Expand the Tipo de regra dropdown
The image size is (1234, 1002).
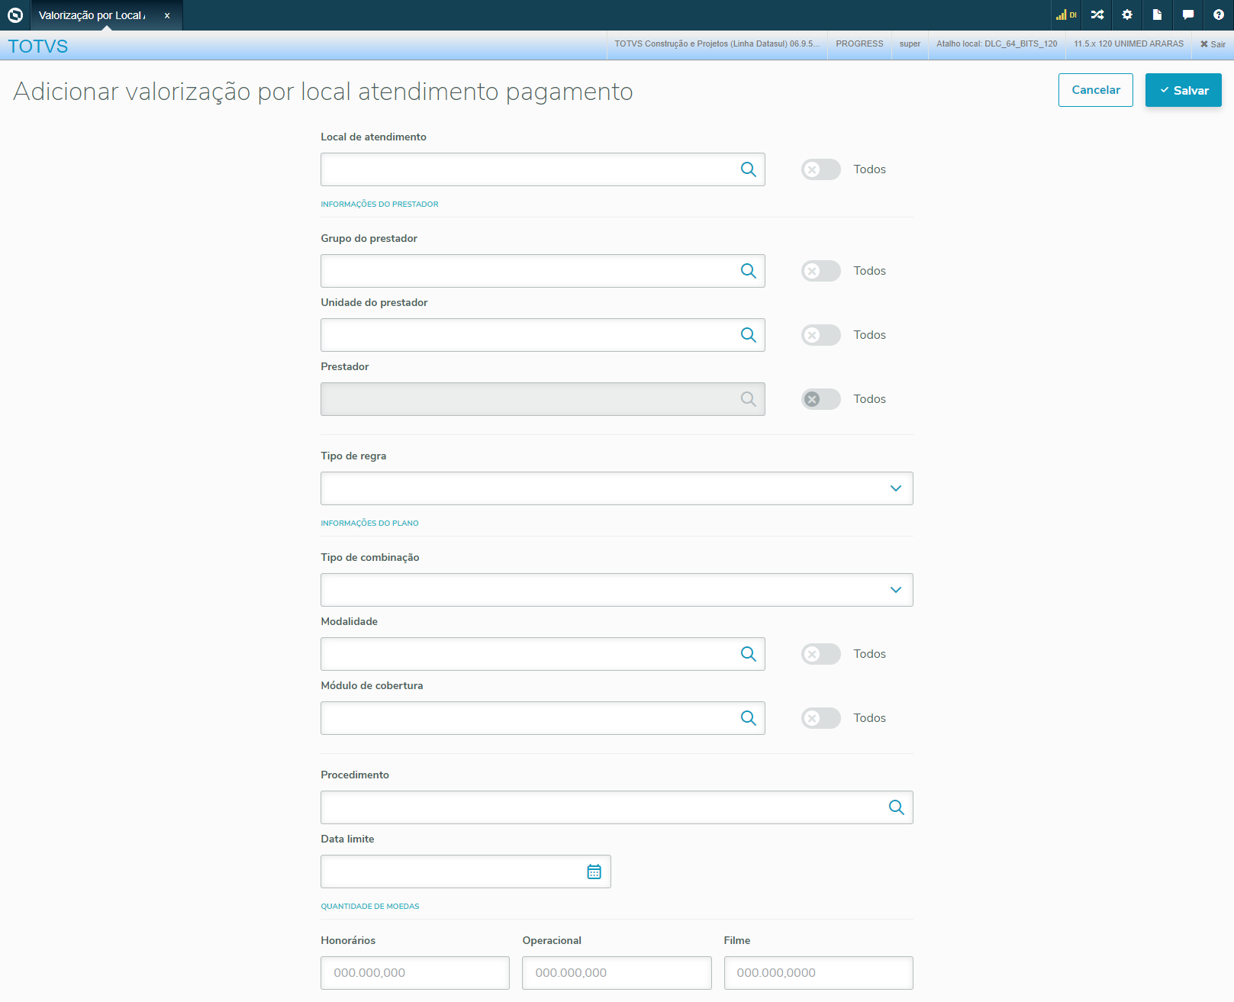616,488
